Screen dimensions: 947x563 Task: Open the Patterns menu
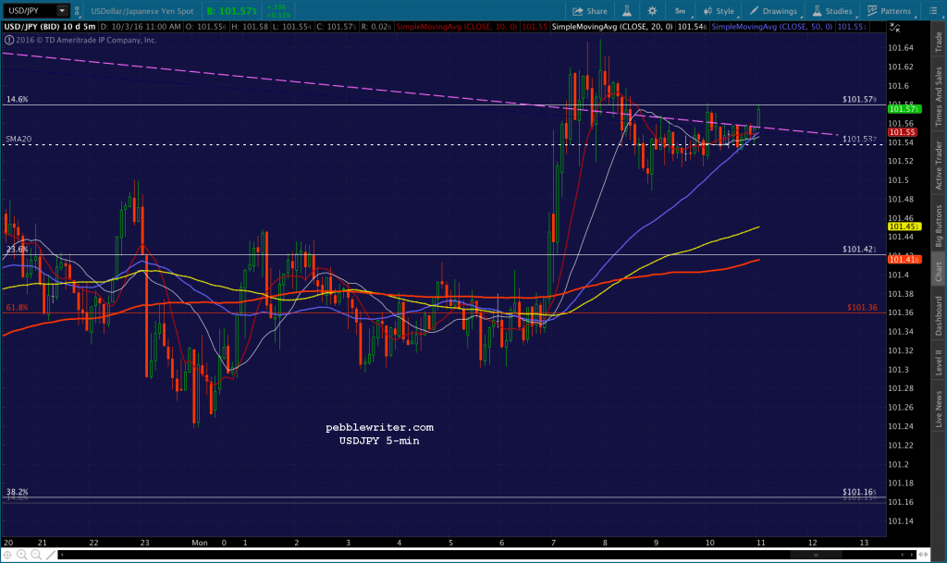(x=889, y=11)
